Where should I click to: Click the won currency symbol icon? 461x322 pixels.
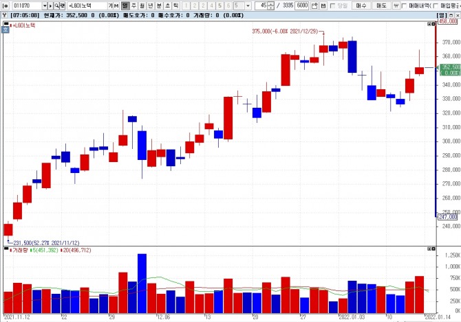tap(396, 5)
